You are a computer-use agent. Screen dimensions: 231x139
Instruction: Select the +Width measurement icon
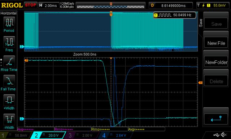point(9,100)
